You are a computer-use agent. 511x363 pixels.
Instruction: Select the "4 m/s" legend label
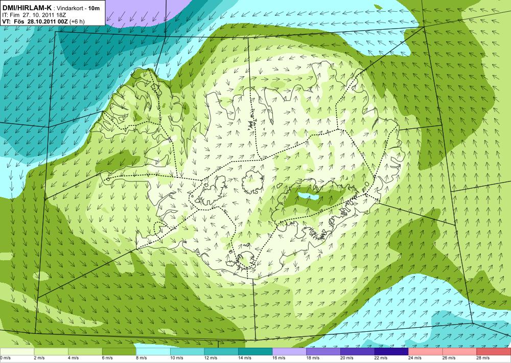[x=73, y=358]
